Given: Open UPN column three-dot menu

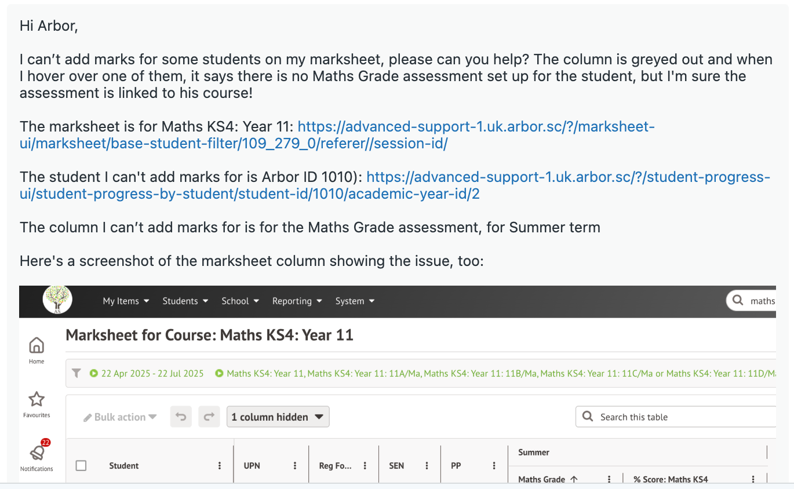Looking at the screenshot, I should pos(295,466).
